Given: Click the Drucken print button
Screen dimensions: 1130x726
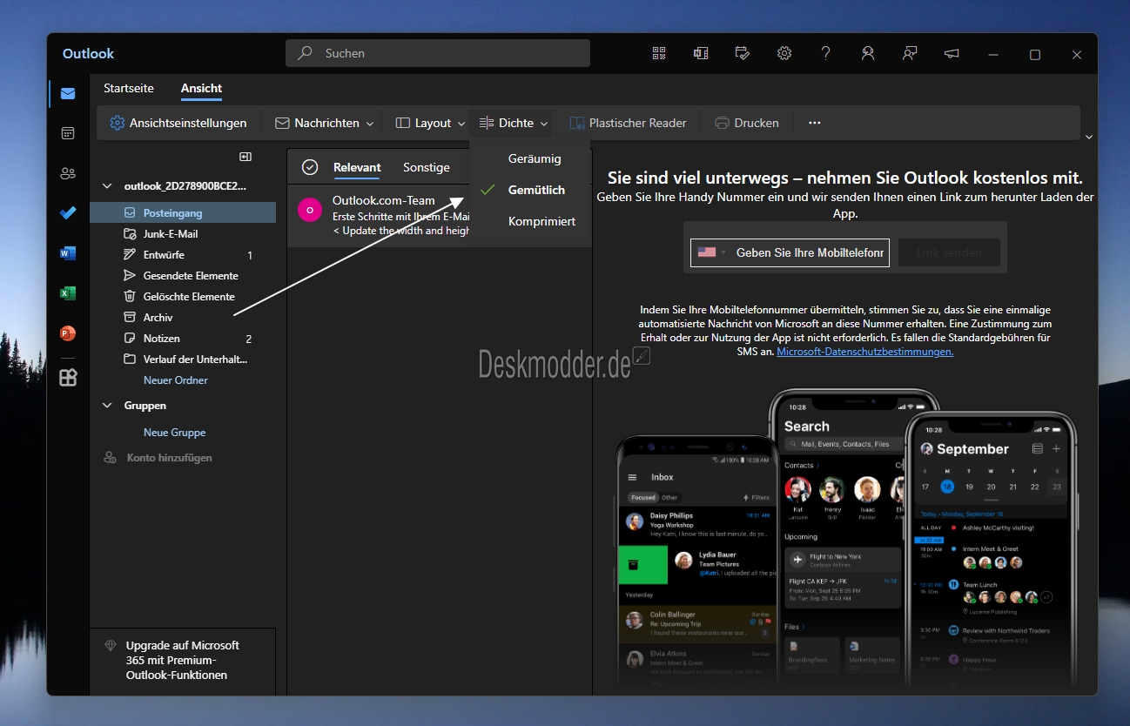Looking at the screenshot, I should [747, 123].
